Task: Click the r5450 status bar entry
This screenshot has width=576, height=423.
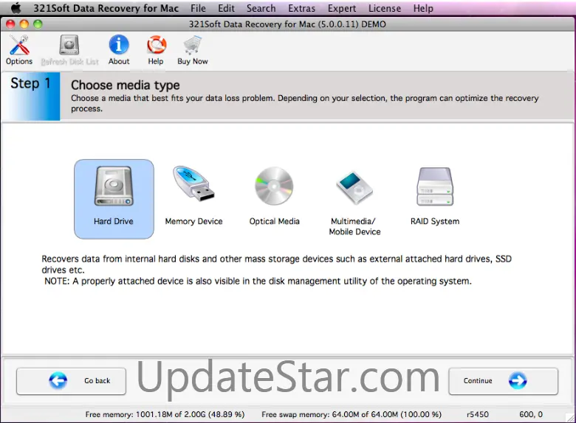Action: tap(478, 414)
